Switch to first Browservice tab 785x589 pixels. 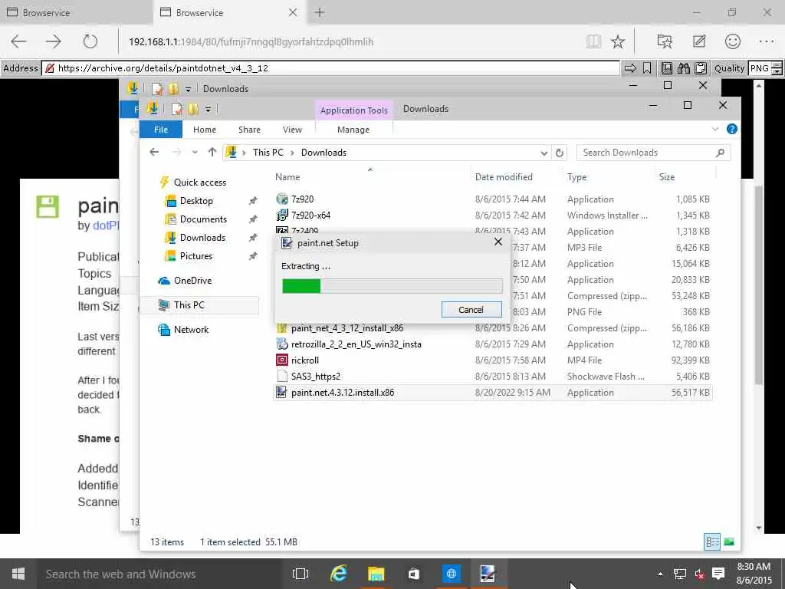76,12
